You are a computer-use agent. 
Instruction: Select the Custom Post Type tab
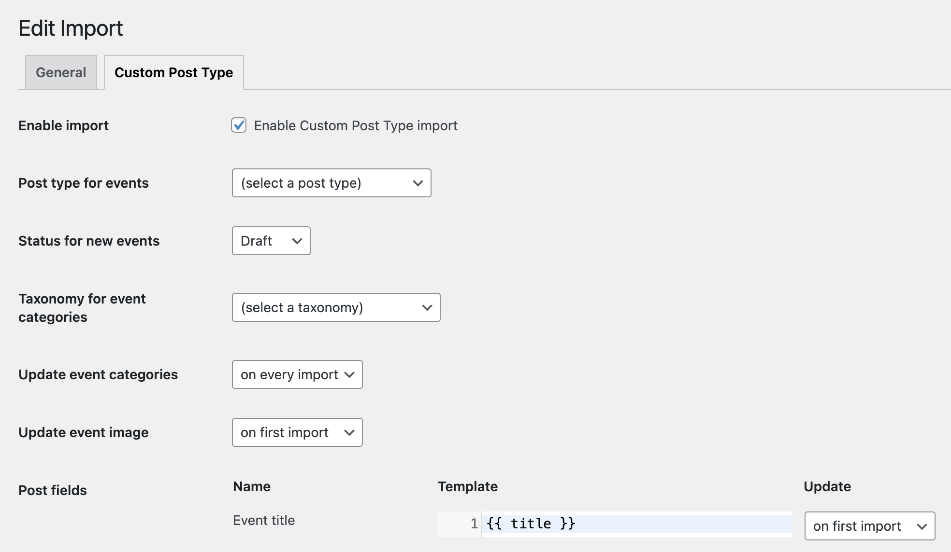(173, 72)
